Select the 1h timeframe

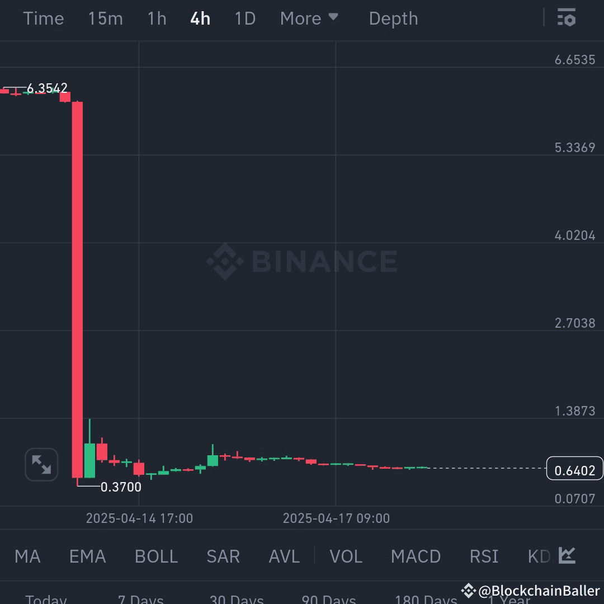coord(156,18)
